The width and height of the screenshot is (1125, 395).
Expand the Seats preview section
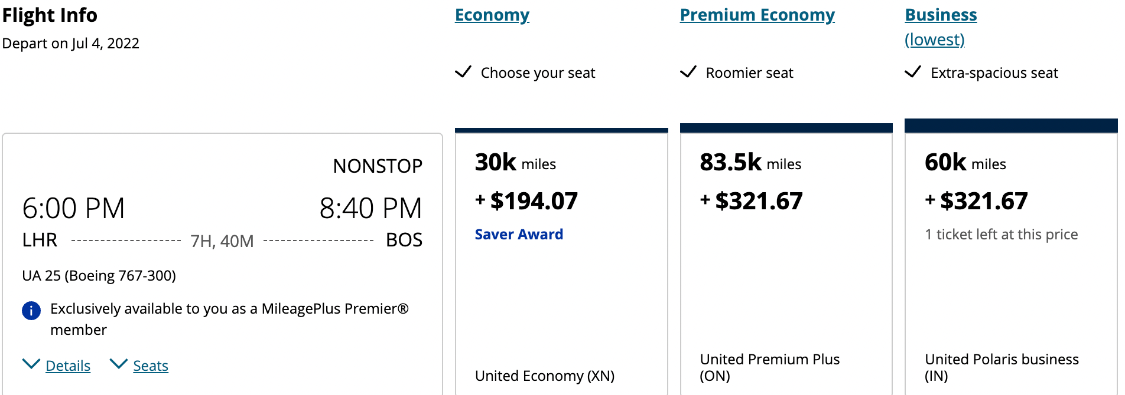pyautogui.click(x=150, y=366)
